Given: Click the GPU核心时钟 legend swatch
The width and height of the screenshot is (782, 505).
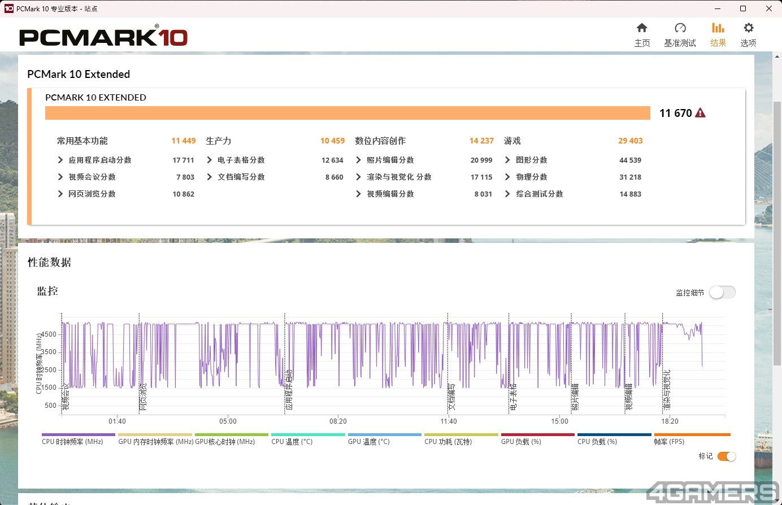Looking at the screenshot, I should (232, 435).
